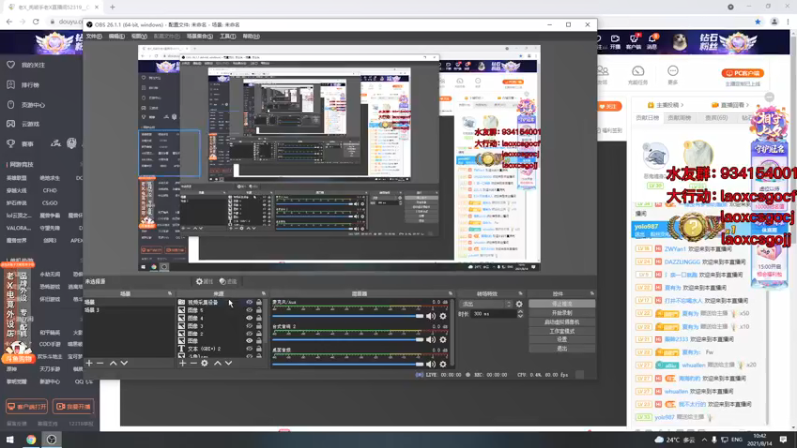This screenshot has width=797, height=448.
Task: Mute the 桌面音频 audio channel
Action: pos(431,364)
